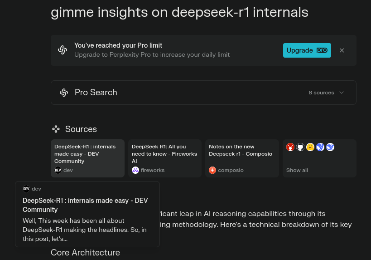Viewport: 371px width, 260px height.
Task: Click the Sources heading
Action: (x=81, y=129)
